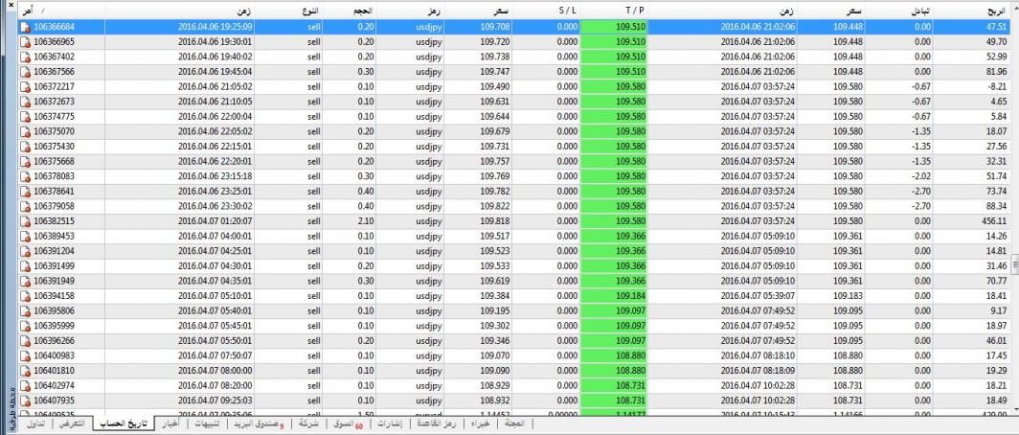Click the order icon for 106389453
This screenshot has height=435, width=1019.
25,236
